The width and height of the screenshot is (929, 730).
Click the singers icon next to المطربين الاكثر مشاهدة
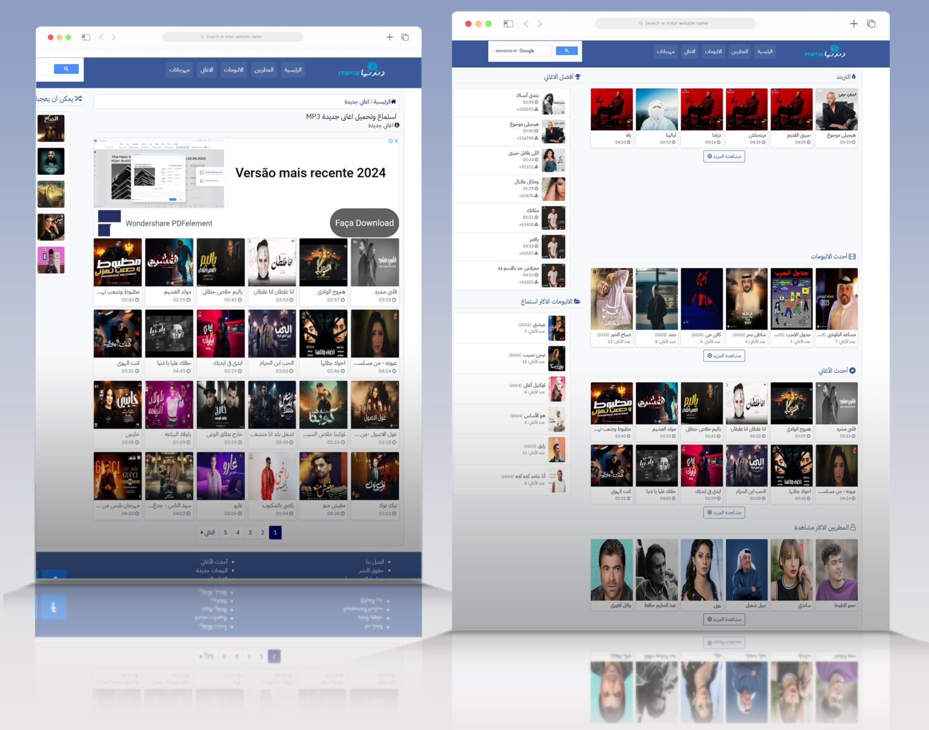coord(853,527)
